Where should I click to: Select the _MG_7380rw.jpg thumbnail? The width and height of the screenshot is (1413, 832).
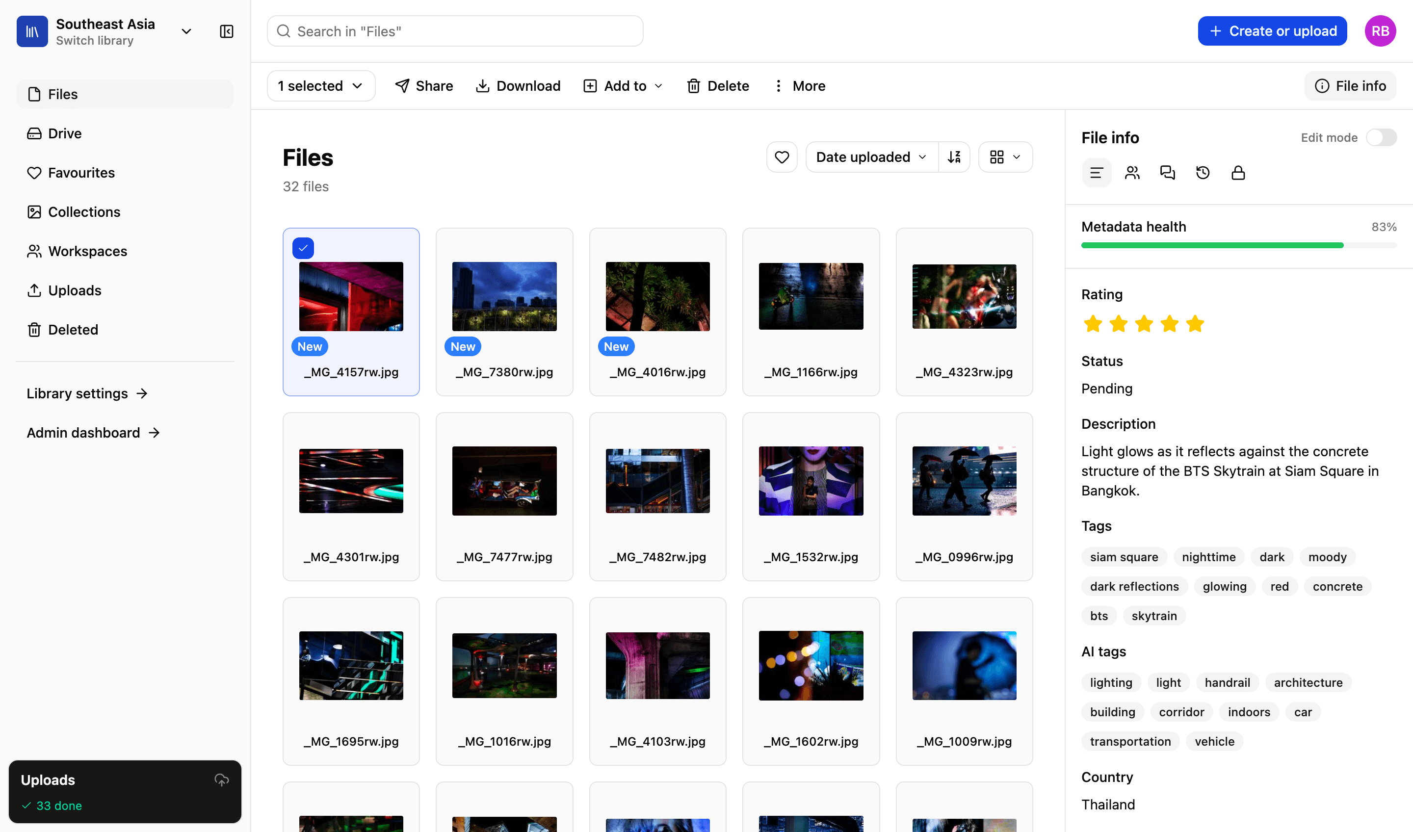click(x=504, y=296)
